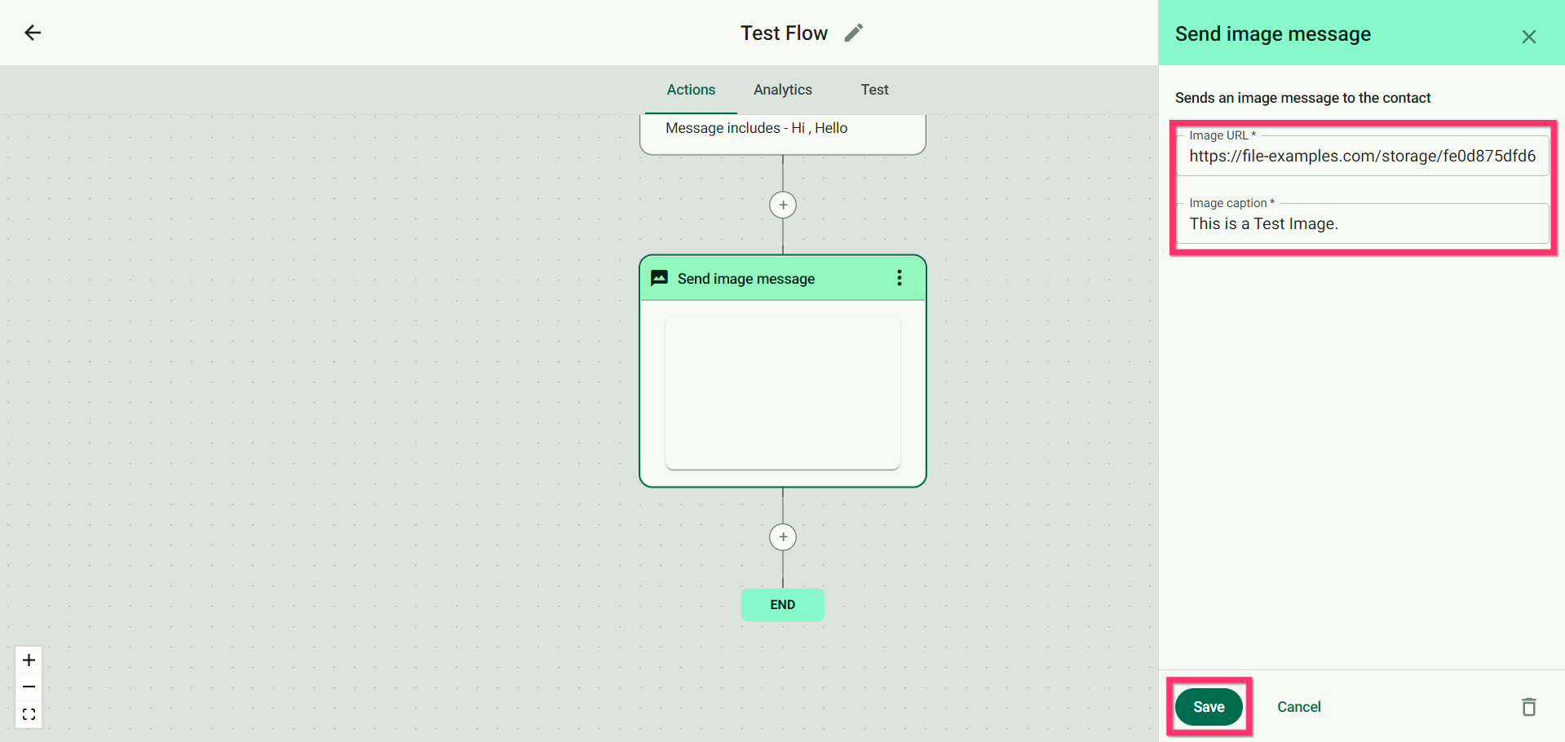Click the back arrow icon
Screen dimensions: 1565x742
(33, 33)
